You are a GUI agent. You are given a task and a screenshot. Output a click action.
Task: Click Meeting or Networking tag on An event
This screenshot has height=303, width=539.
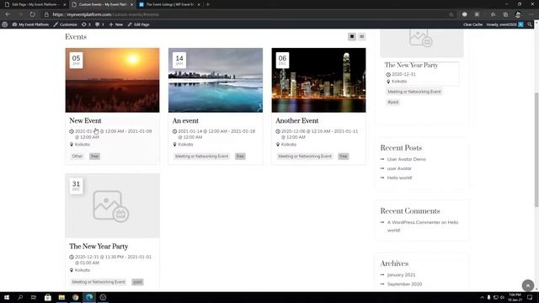pos(202,157)
